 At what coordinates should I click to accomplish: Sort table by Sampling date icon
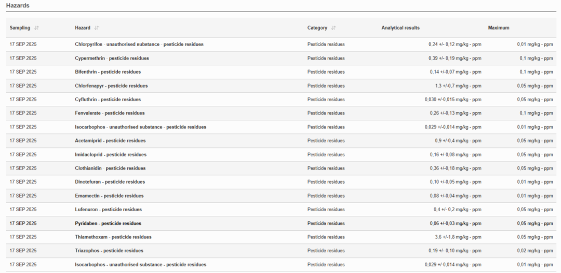[x=37, y=28]
